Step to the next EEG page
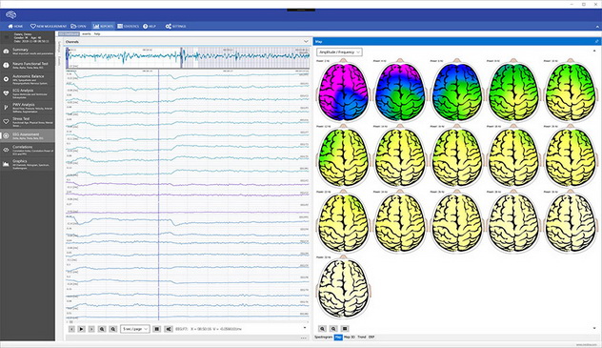Viewport: 602px width, 348px height. (x=91, y=329)
